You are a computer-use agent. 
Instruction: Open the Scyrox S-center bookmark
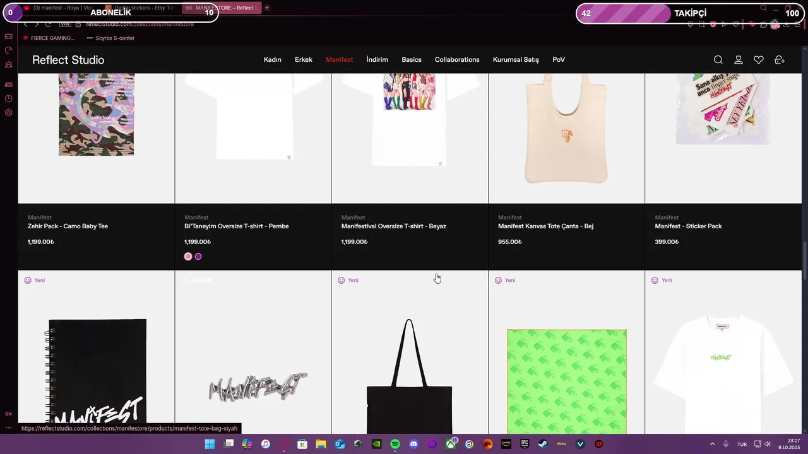point(110,38)
